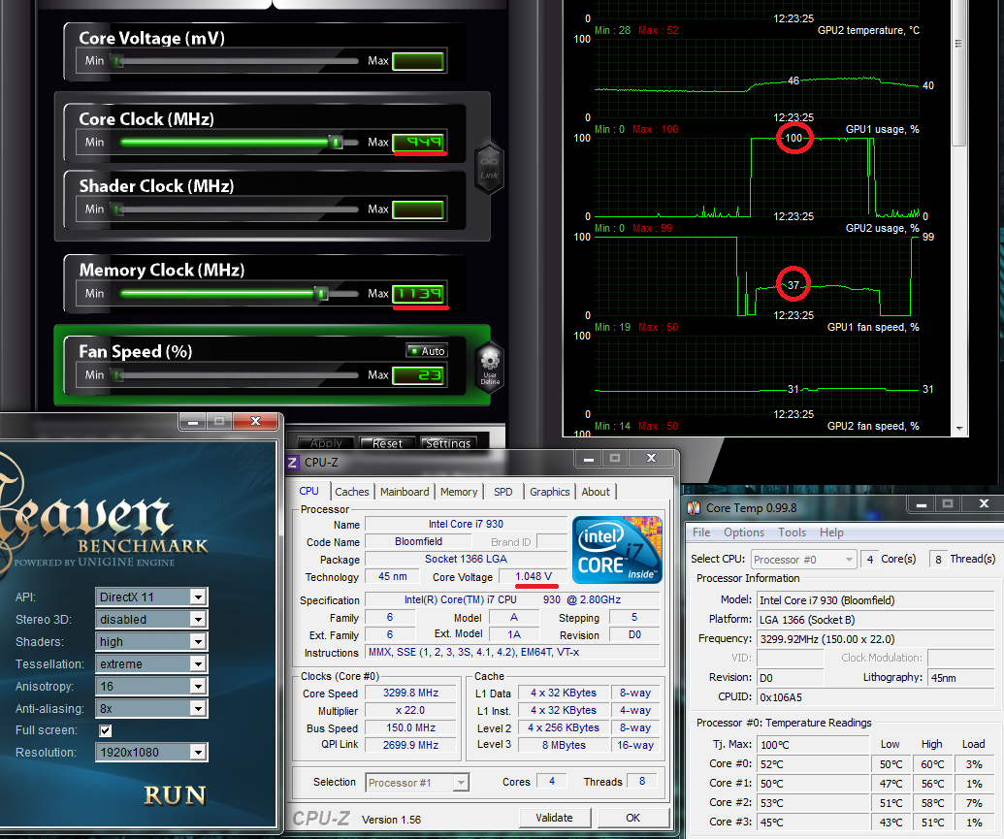1004x839 pixels.
Task: Switch to the Caches tab in CPU-Z
Action: 351,492
